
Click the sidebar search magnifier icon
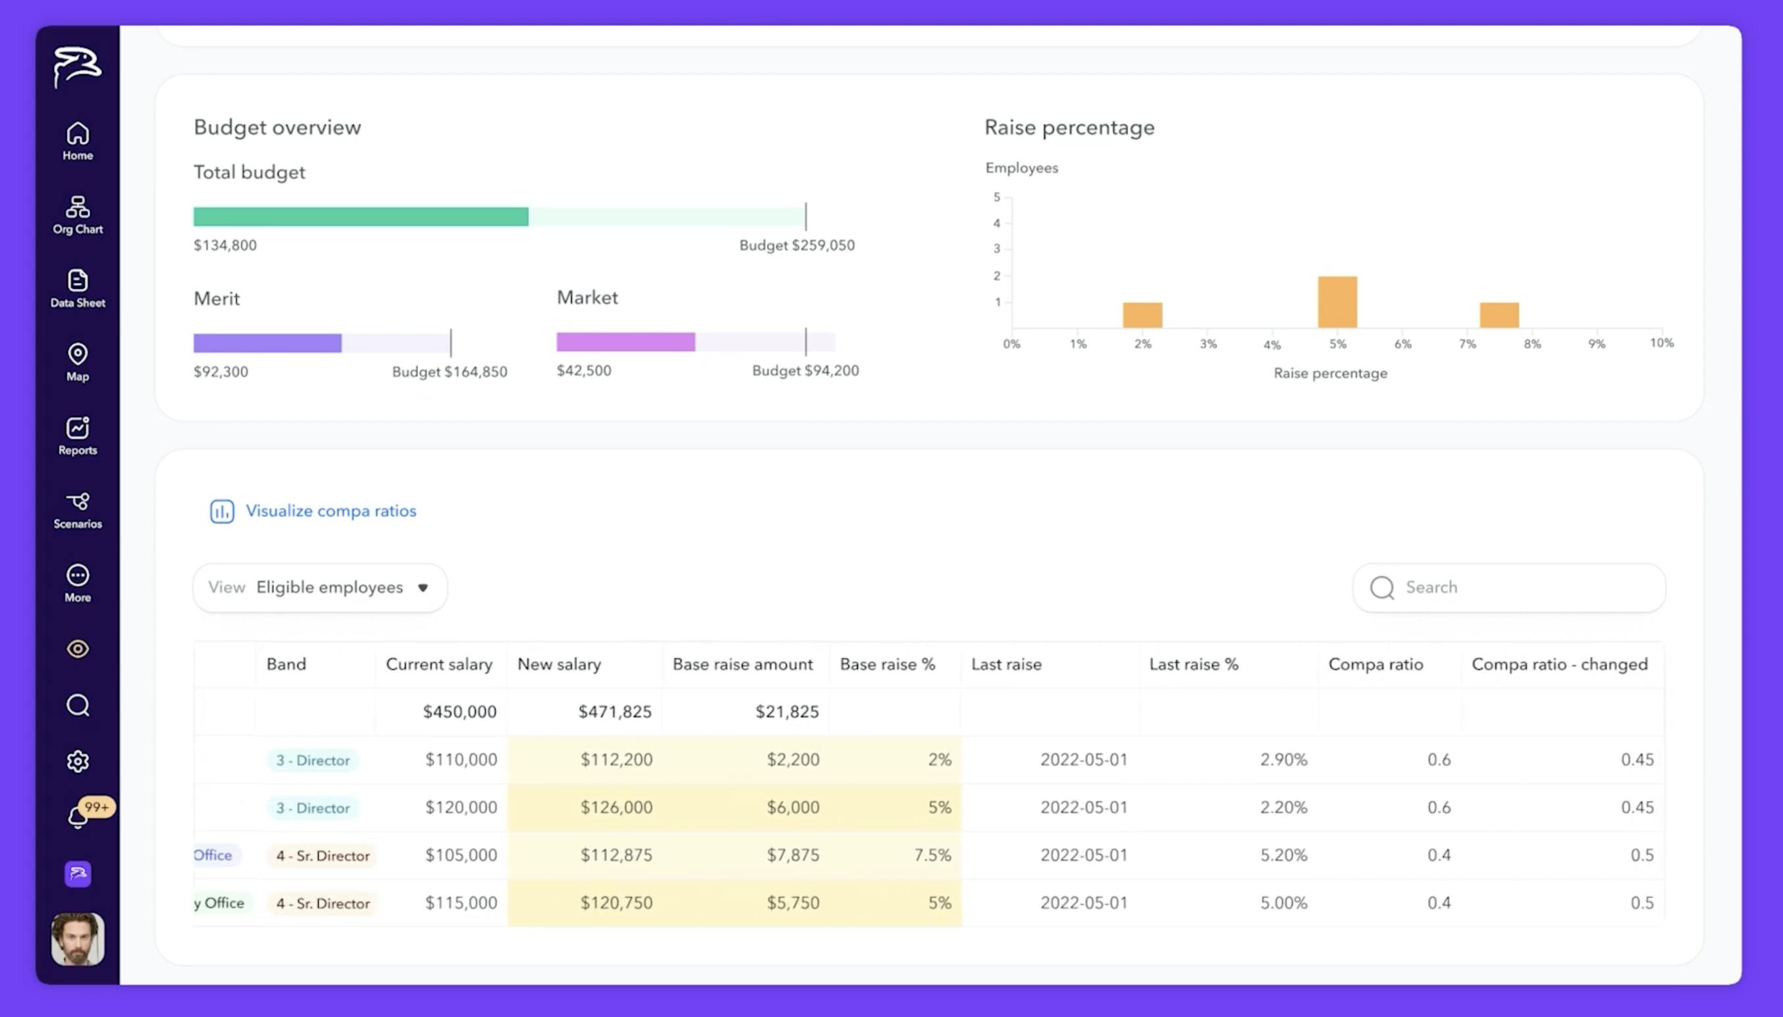coord(78,705)
